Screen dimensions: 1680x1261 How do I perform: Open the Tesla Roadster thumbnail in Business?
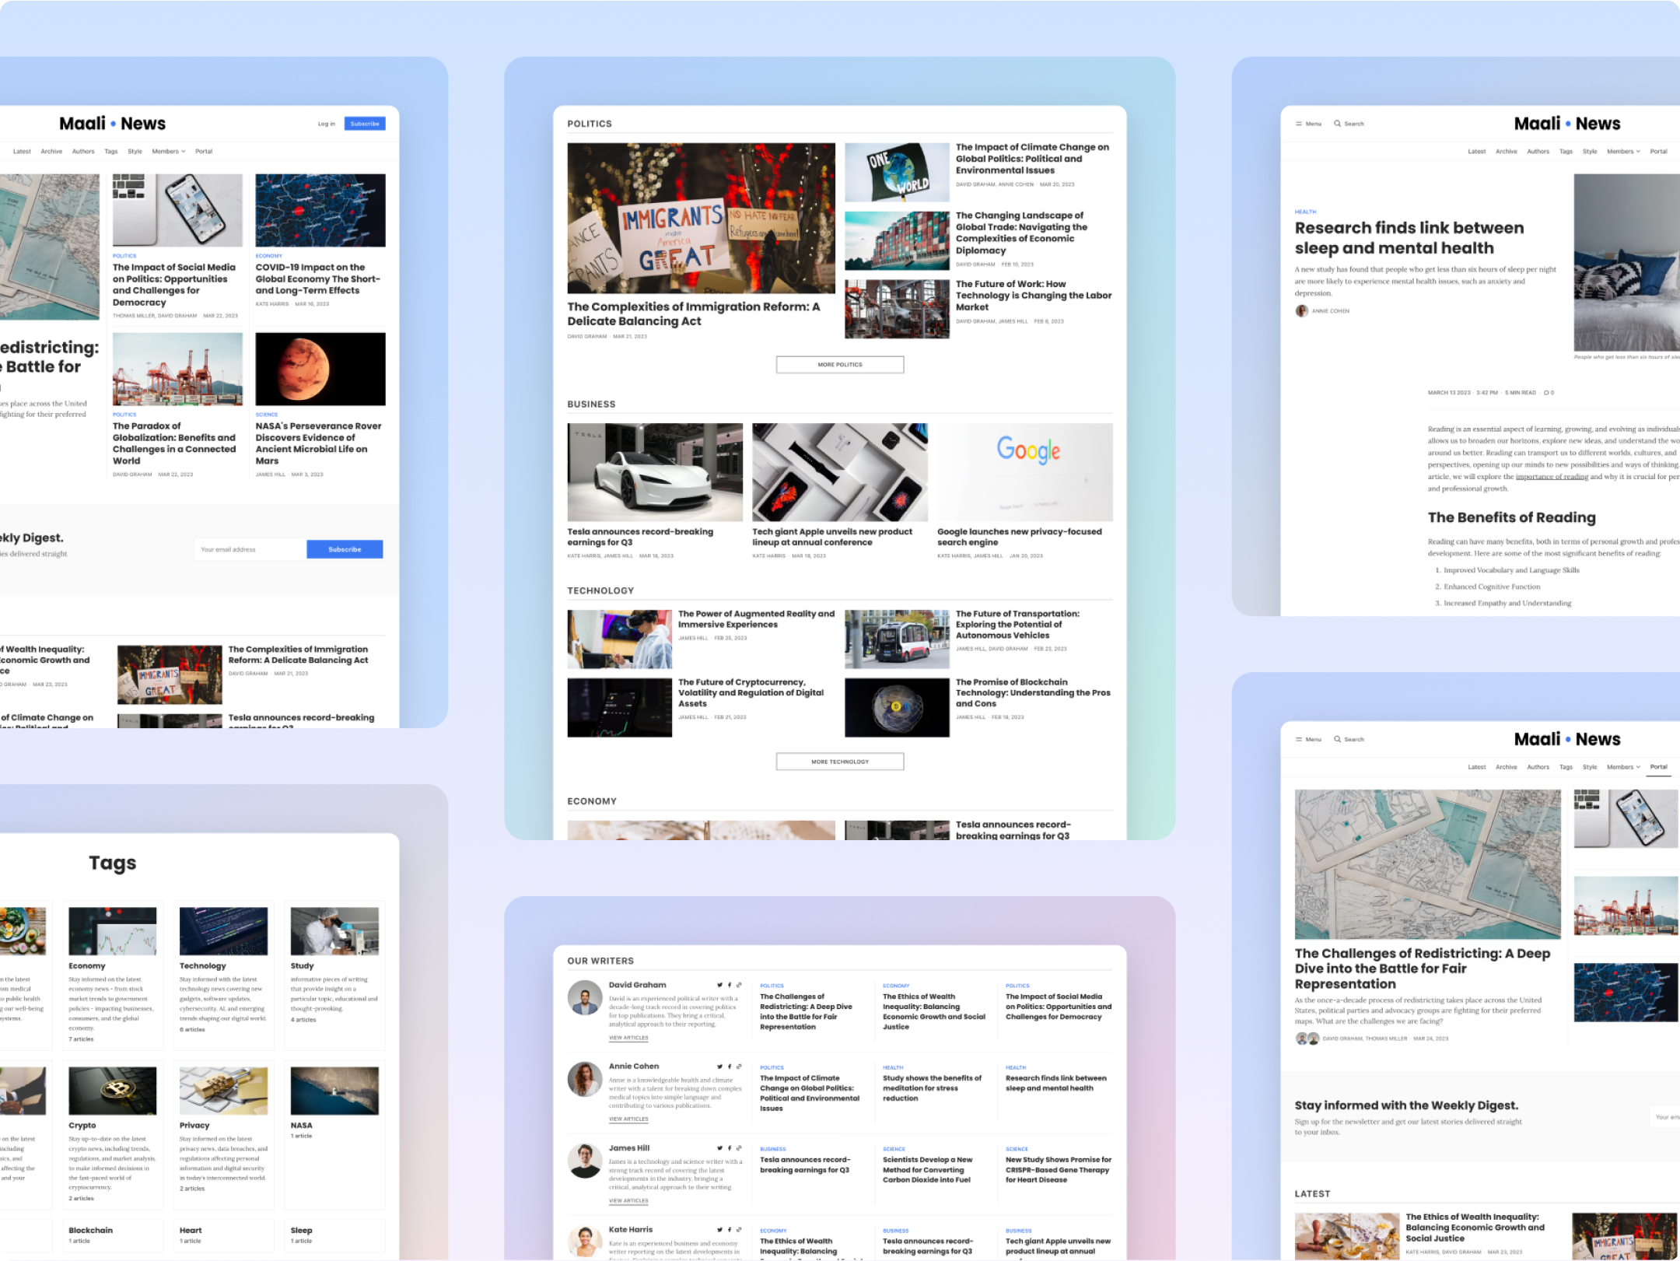[x=655, y=472]
